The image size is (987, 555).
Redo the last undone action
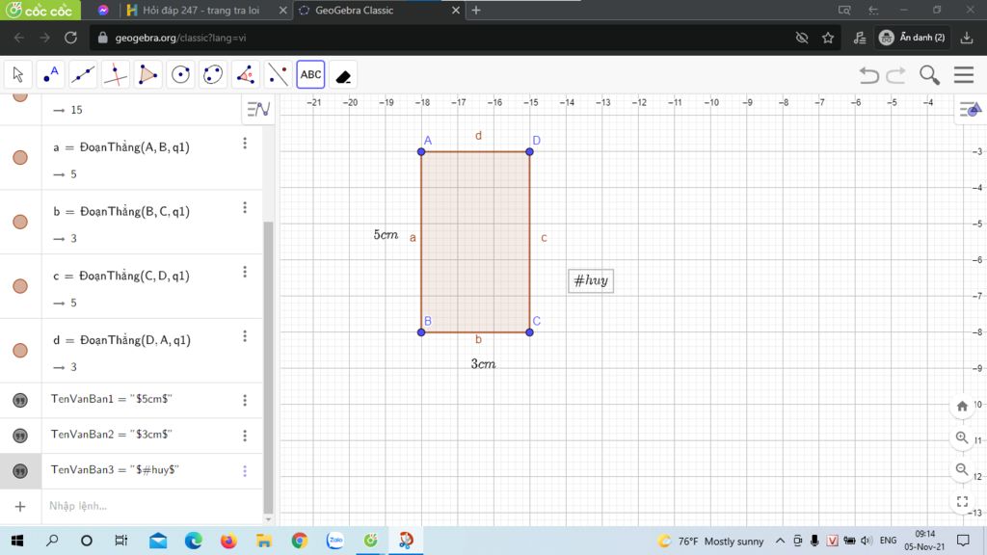point(895,75)
